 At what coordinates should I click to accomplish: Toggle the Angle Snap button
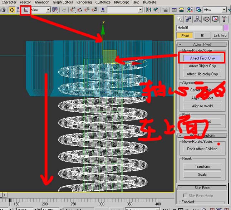point(80,10)
